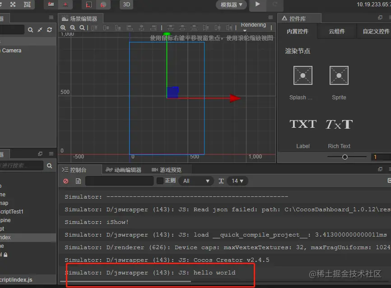Select the Label control
This screenshot has width=391, height=288.
(x=303, y=134)
